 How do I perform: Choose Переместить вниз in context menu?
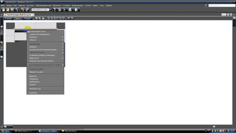[45, 72]
